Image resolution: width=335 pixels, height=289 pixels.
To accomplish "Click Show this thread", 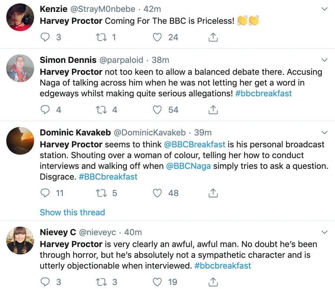I will point(72,212).
